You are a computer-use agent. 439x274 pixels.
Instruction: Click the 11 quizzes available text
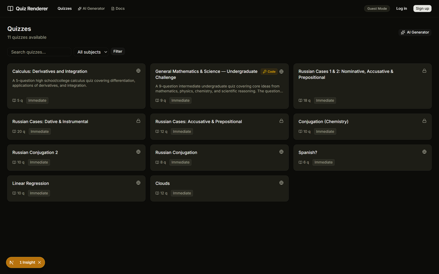pyautogui.click(x=27, y=37)
